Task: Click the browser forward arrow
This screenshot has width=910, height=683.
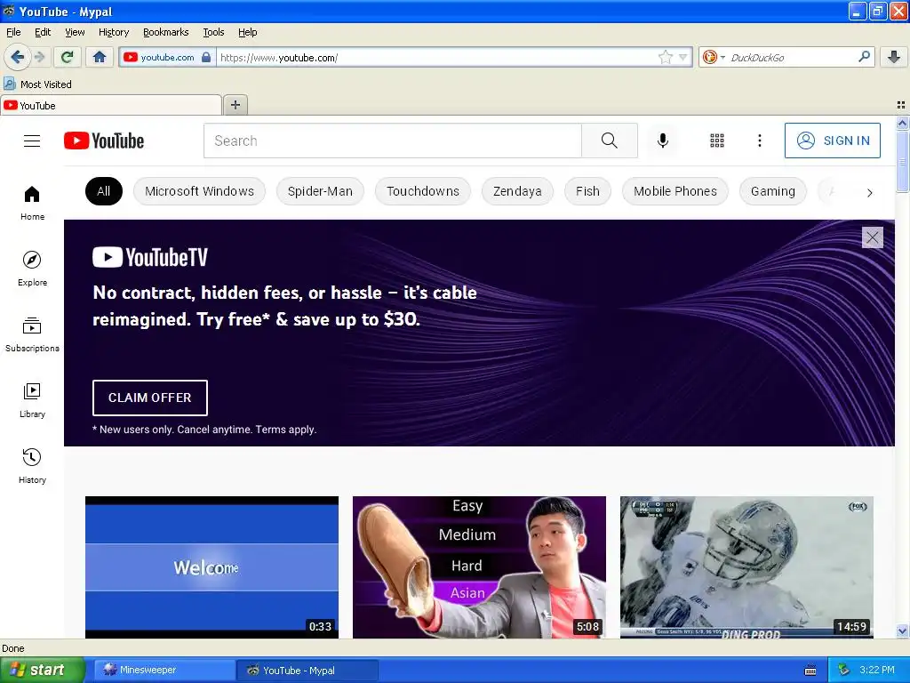Action: pyautogui.click(x=39, y=57)
